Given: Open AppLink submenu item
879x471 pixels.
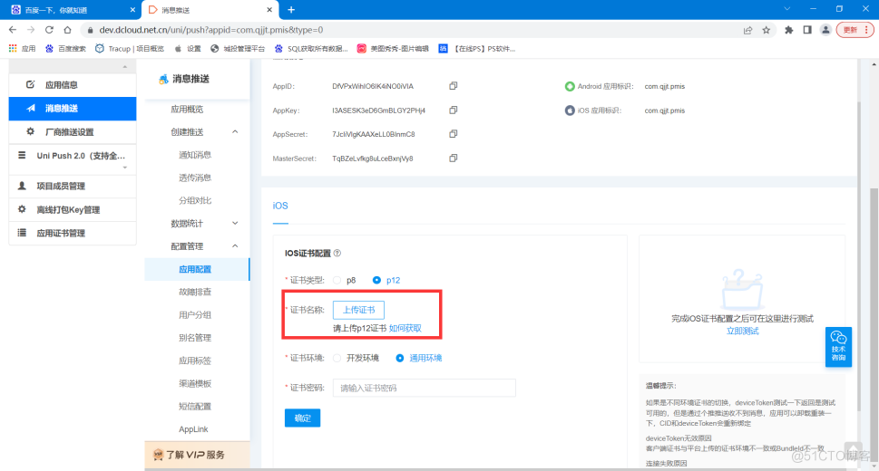Looking at the screenshot, I should pos(193,429).
